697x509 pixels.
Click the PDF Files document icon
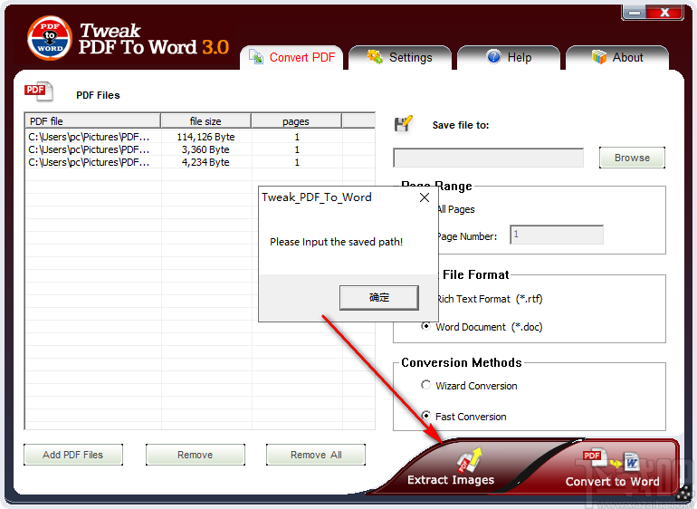coord(38,91)
